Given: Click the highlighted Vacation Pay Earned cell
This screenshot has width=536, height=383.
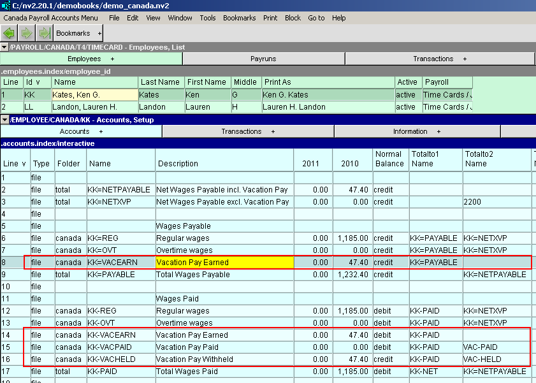Looking at the screenshot, I should (x=224, y=263).
